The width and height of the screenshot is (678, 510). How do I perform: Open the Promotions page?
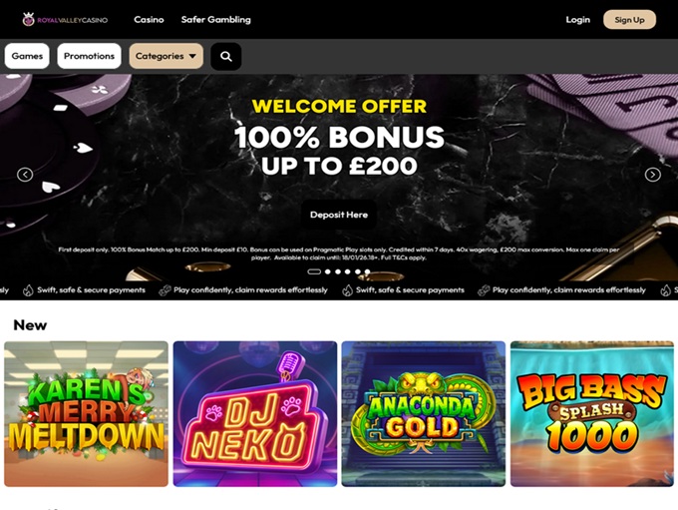click(x=89, y=56)
